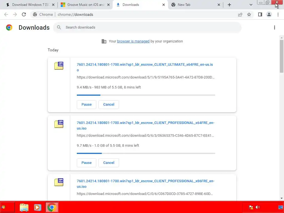Open the CLIENT_PROFESSIONAL_x86FRE ISO file link

145,184
